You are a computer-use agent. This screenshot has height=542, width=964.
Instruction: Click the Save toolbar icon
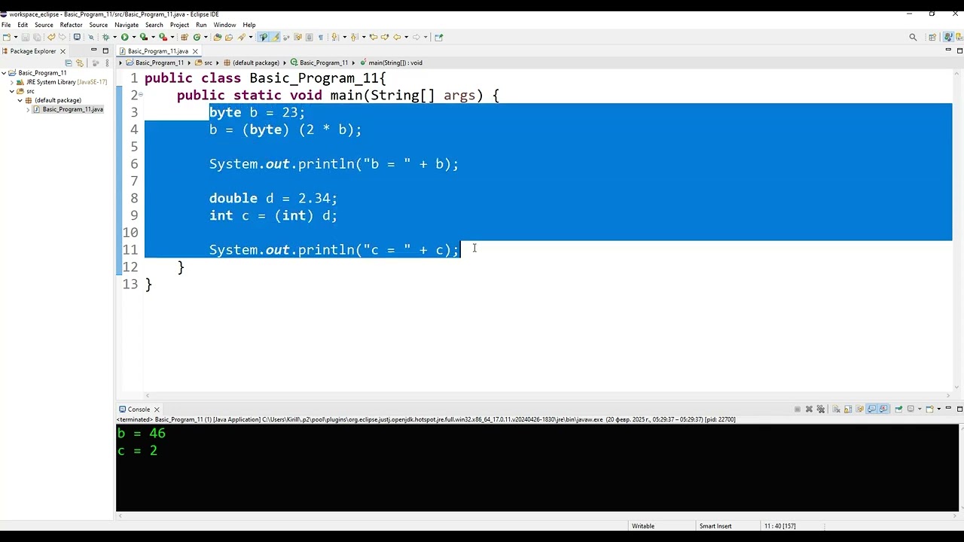tap(25, 37)
